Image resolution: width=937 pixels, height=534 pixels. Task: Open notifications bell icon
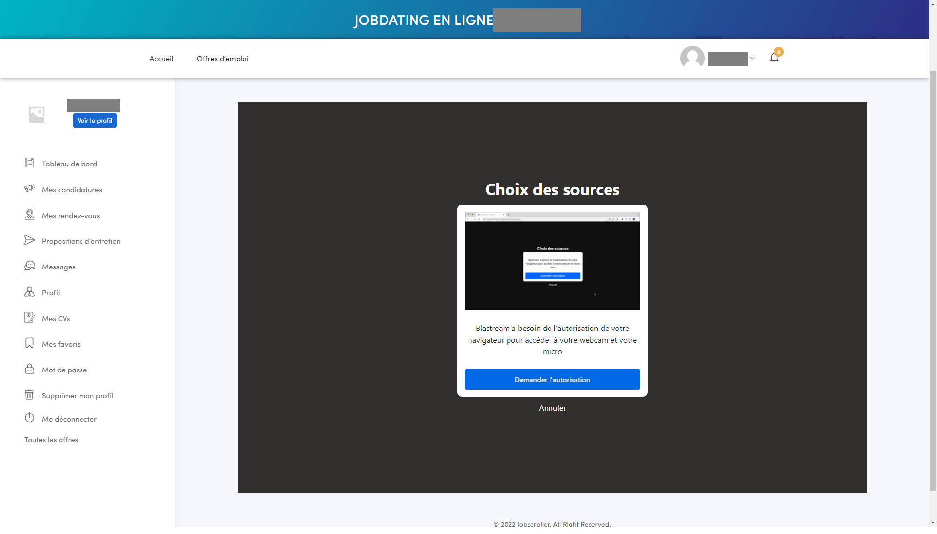(x=774, y=58)
